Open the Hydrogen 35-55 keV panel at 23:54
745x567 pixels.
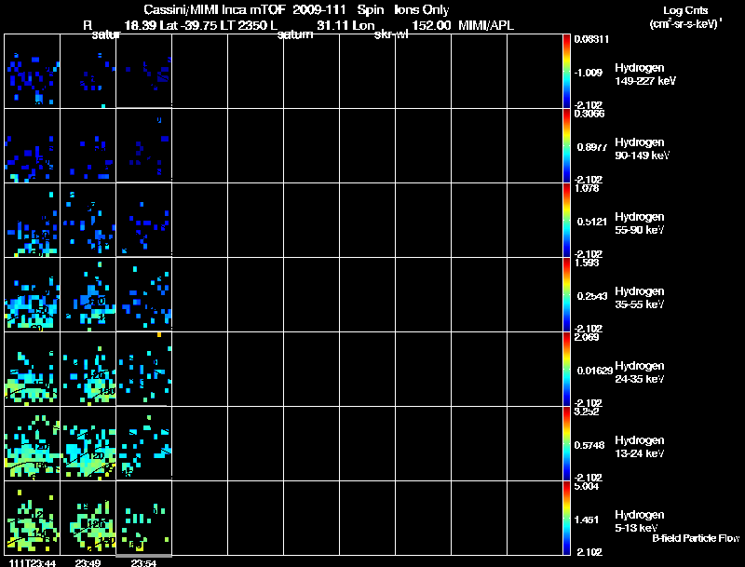point(144,295)
